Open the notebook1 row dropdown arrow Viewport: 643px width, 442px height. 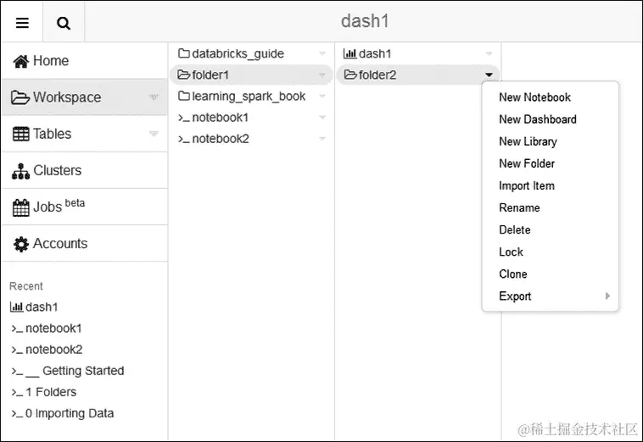322,118
